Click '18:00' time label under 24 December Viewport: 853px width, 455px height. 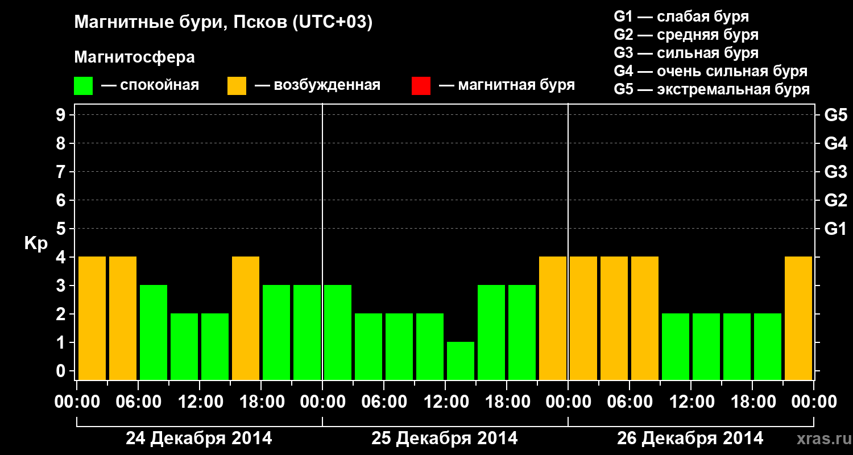point(261,402)
